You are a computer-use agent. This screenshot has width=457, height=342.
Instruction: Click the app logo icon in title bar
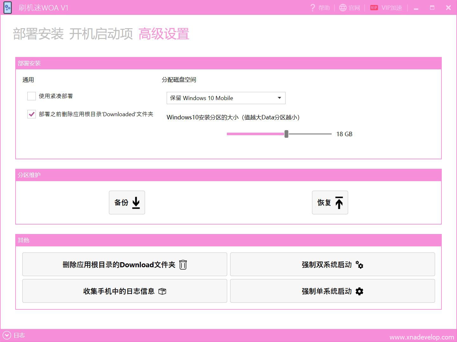[x=8, y=8]
